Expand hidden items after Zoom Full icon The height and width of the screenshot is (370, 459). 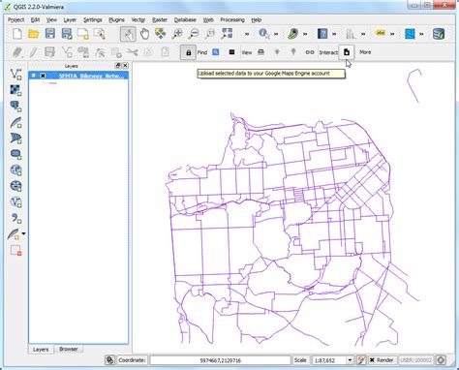pyautogui.click(x=247, y=34)
